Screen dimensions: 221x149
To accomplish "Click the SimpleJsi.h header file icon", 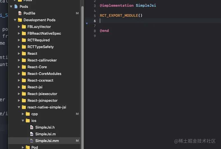I will 32,127.
